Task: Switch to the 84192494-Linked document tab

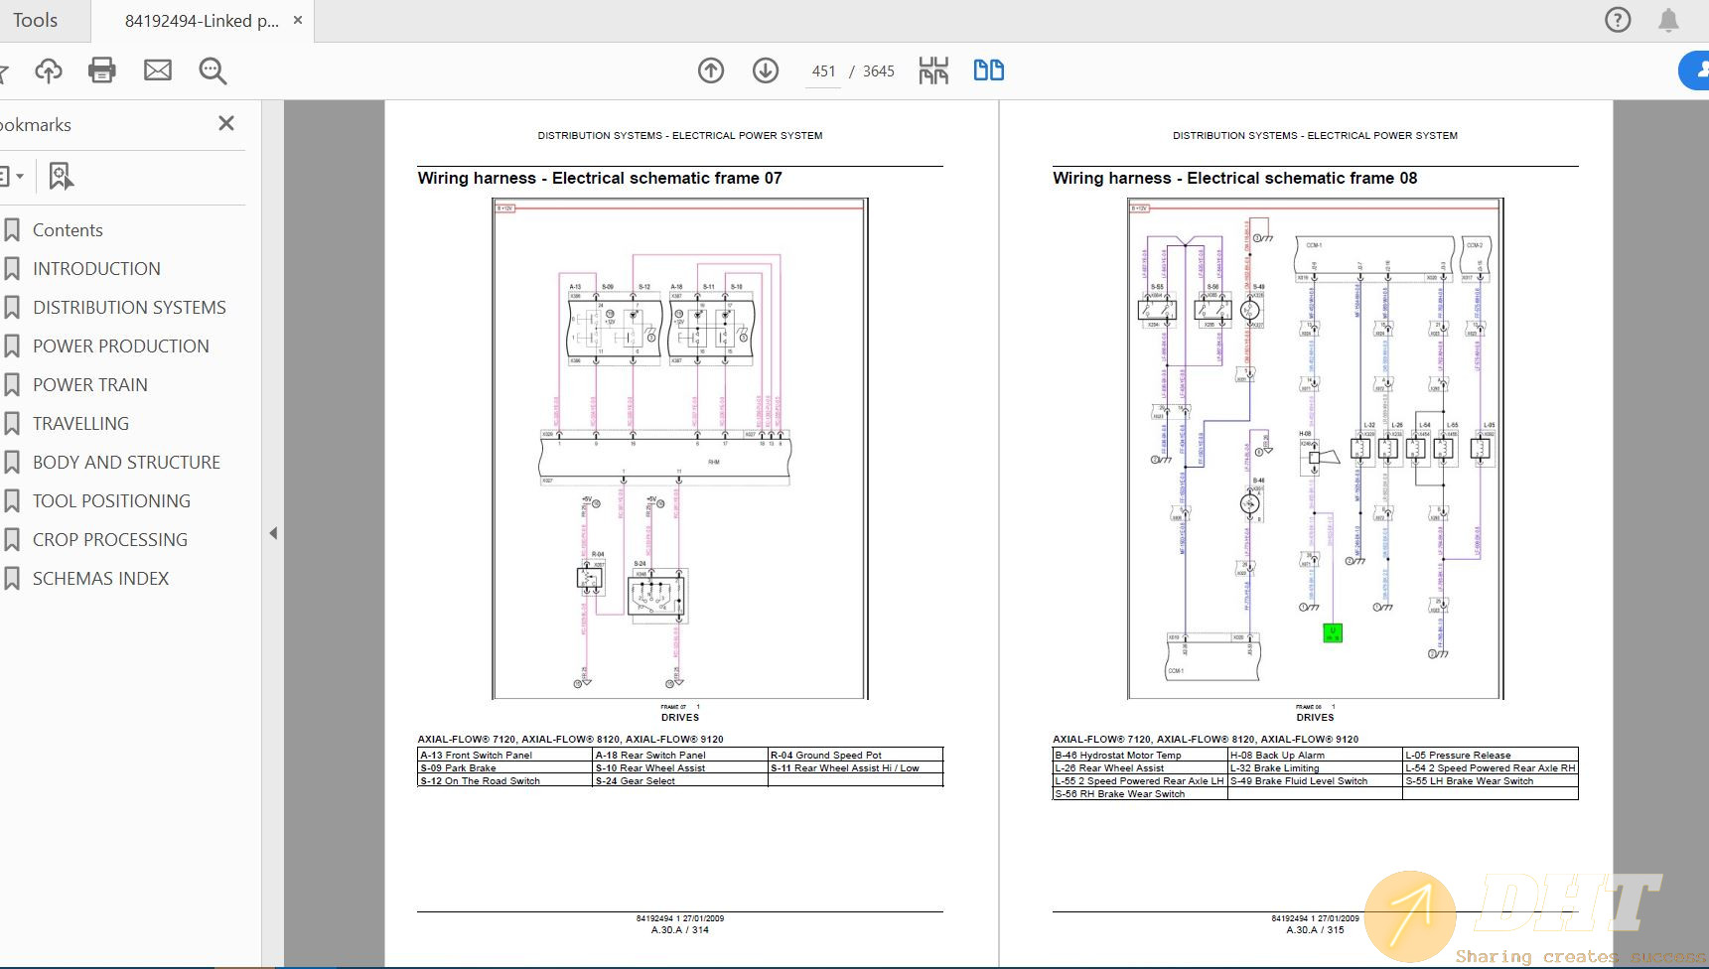Action: (202, 21)
